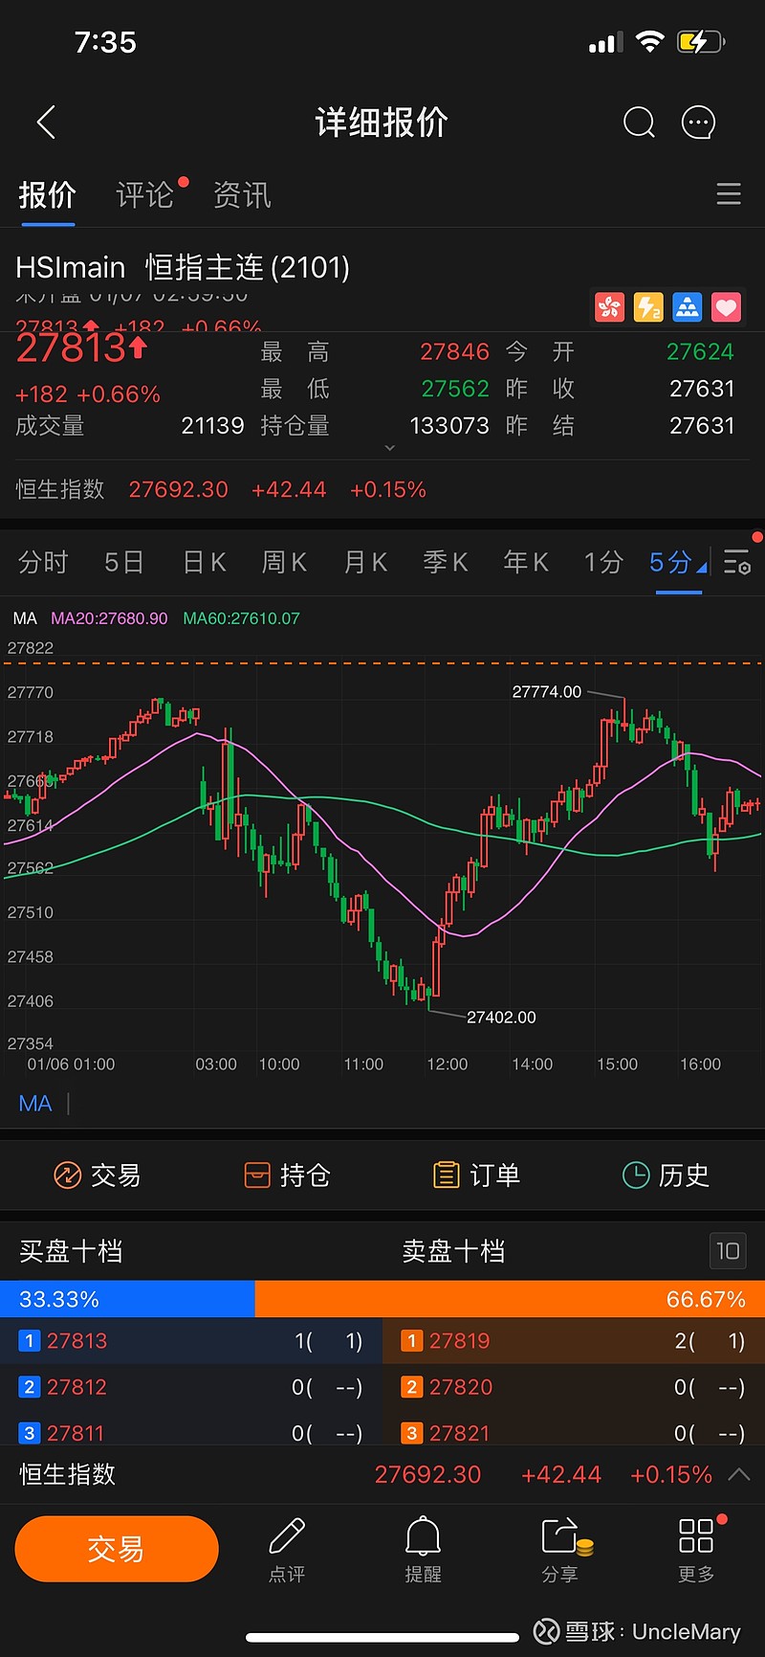The image size is (765, 1657).
Task: Tap the 27774.00 high marker on chart
Action: [547, 692]
